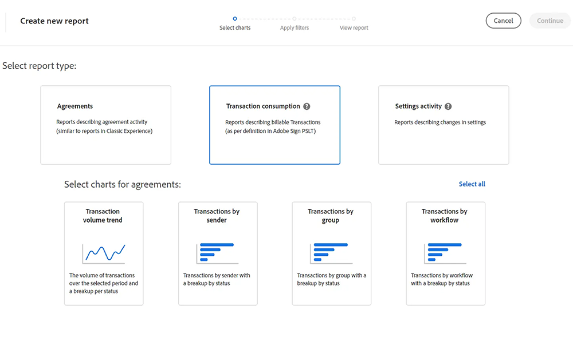Click the Select charts step indicator dot

point(235,18)
